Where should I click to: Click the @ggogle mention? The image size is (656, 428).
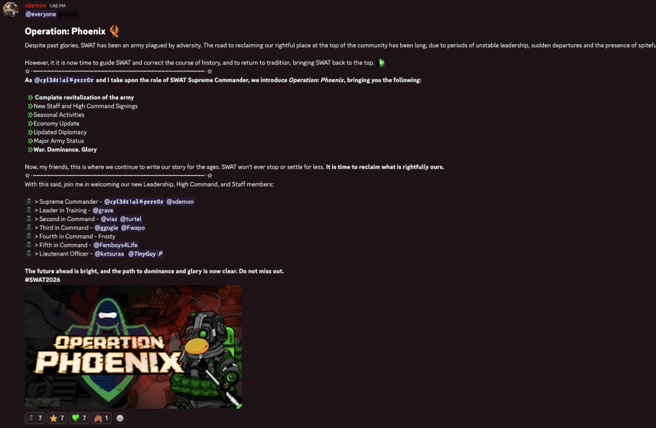click(106, 228)
